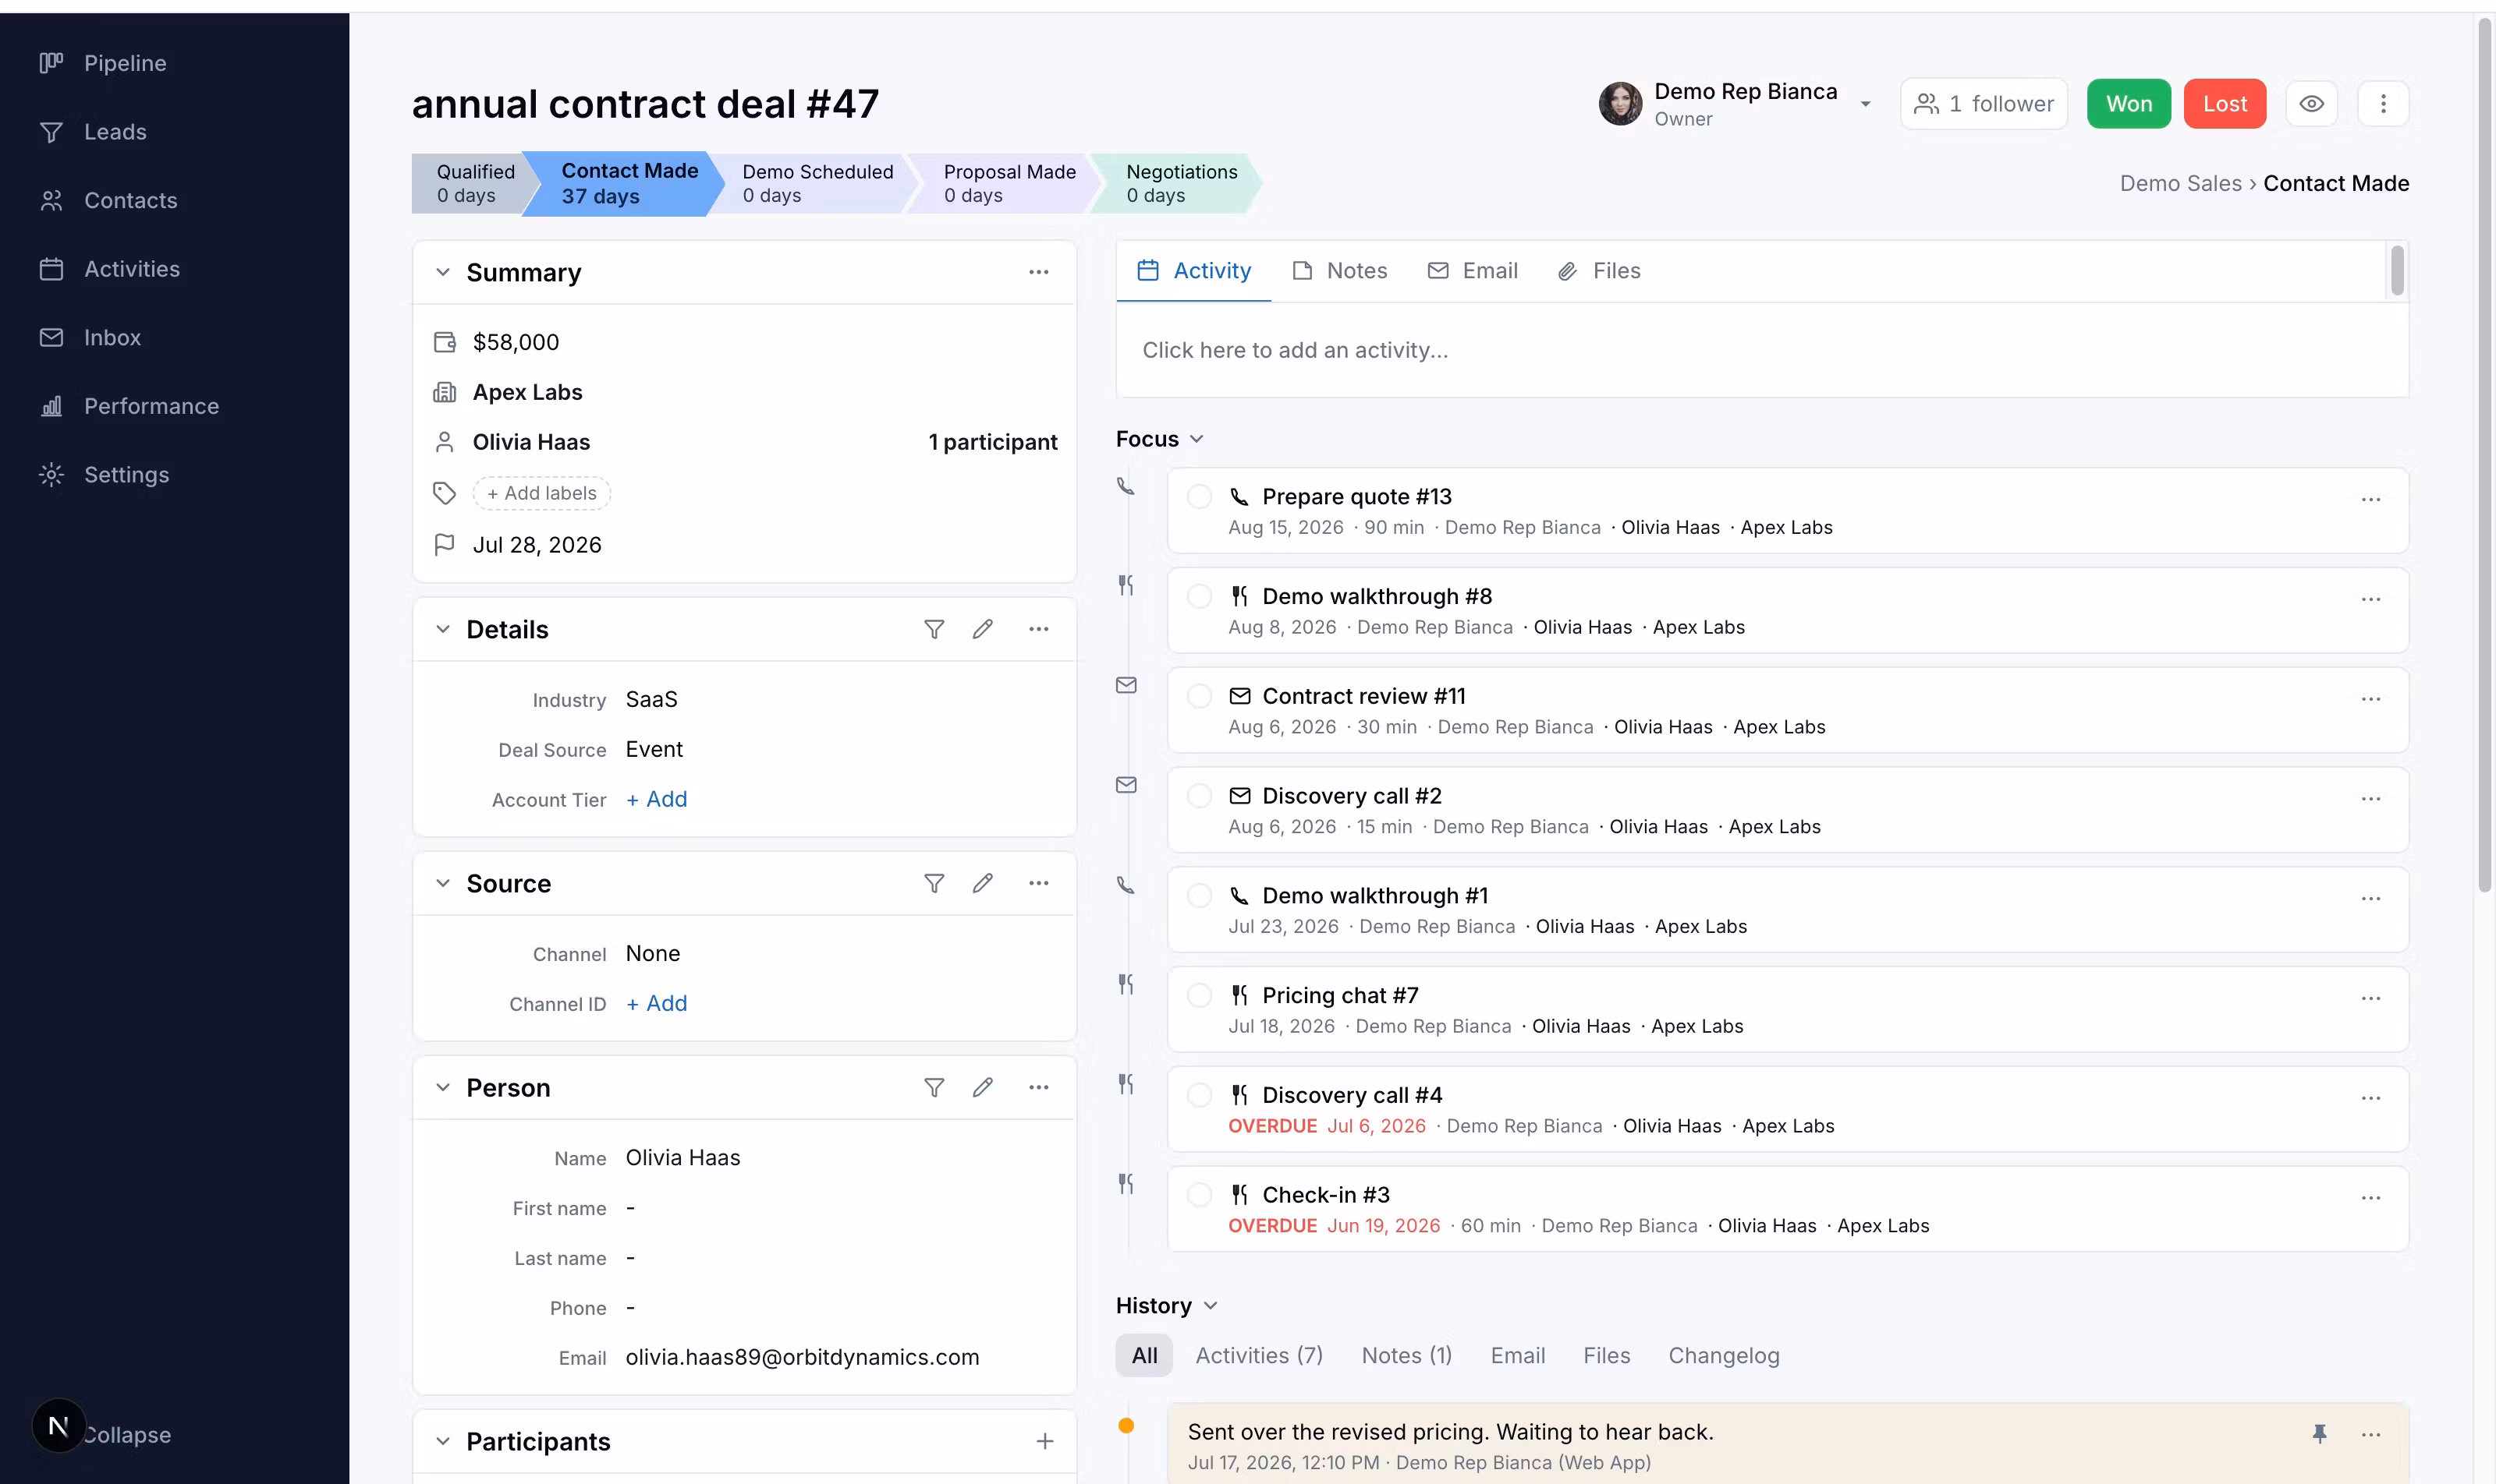Screen dimensions: 2496x1484
Task: Edit Person section with pencil icon
Action: coord(983,1087)
